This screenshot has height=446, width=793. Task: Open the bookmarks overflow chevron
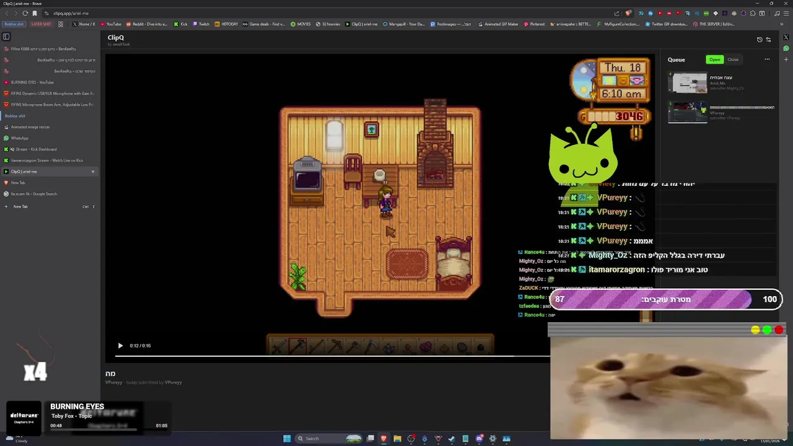781,24
